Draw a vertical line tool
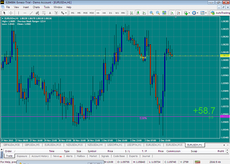Viewport: 230px width, 164px height. (18, 13)
